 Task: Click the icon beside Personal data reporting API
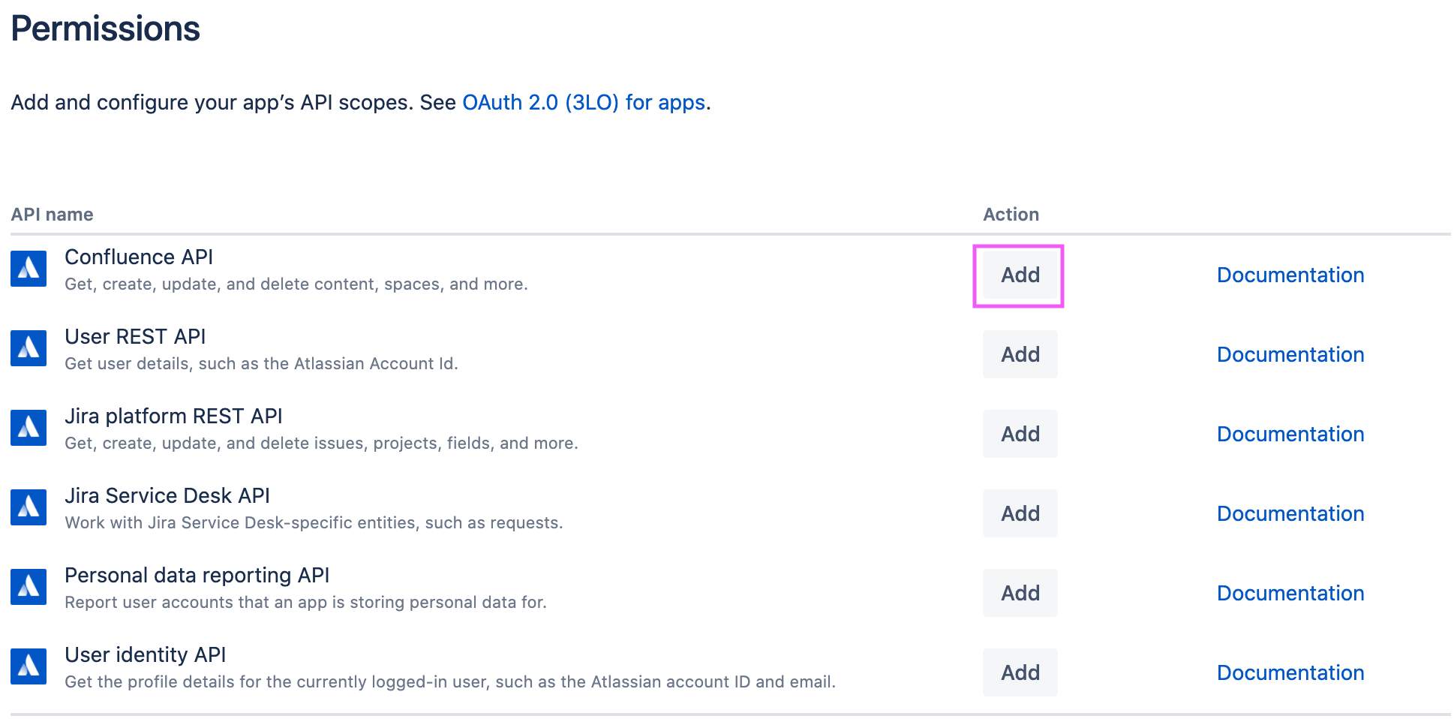29,587
